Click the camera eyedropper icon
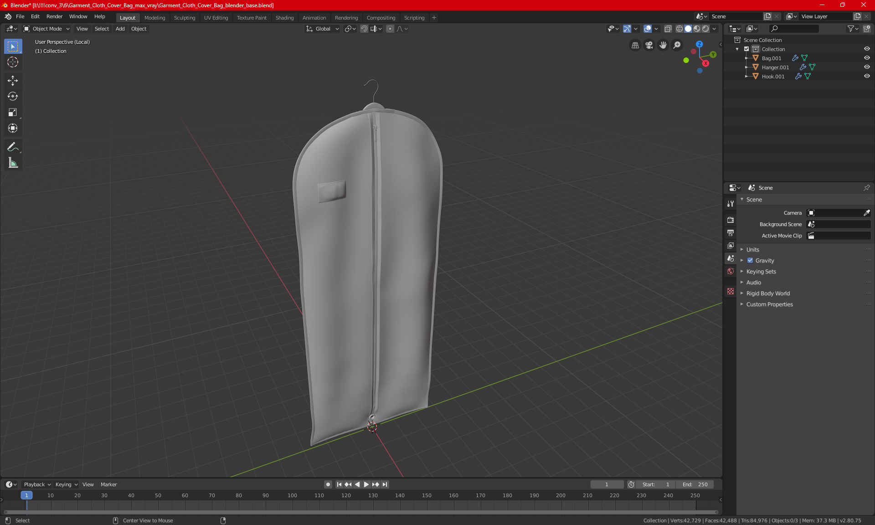Viewport: 875px width, 525px height. click(x=866, y=213)
